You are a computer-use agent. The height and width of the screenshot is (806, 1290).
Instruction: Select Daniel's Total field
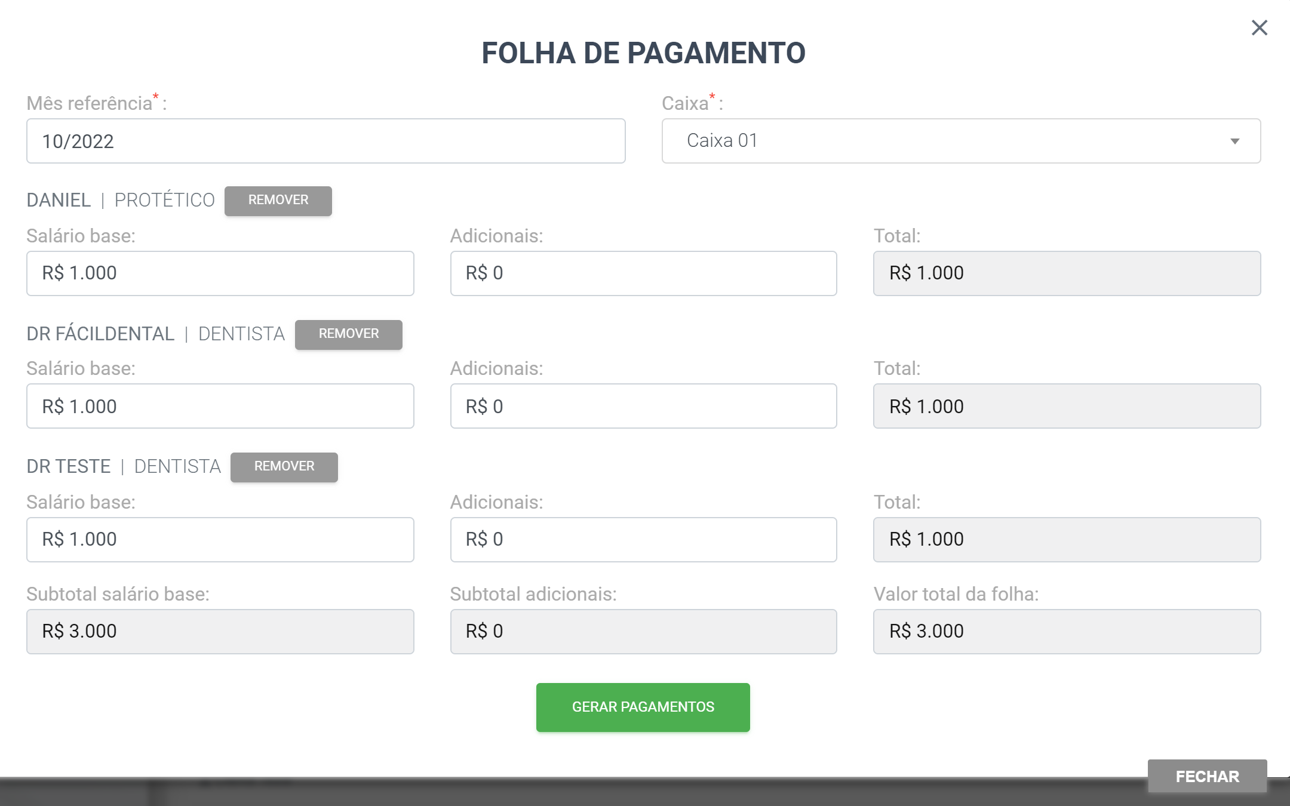point(1067,273)
